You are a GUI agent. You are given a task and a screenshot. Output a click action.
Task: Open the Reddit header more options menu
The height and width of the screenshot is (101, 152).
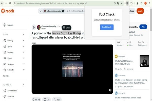point(147,11)
